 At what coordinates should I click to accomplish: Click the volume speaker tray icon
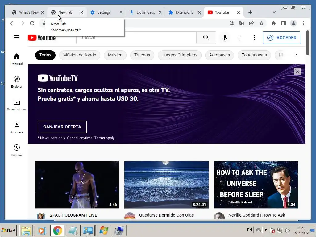click(x=287, y=230)
